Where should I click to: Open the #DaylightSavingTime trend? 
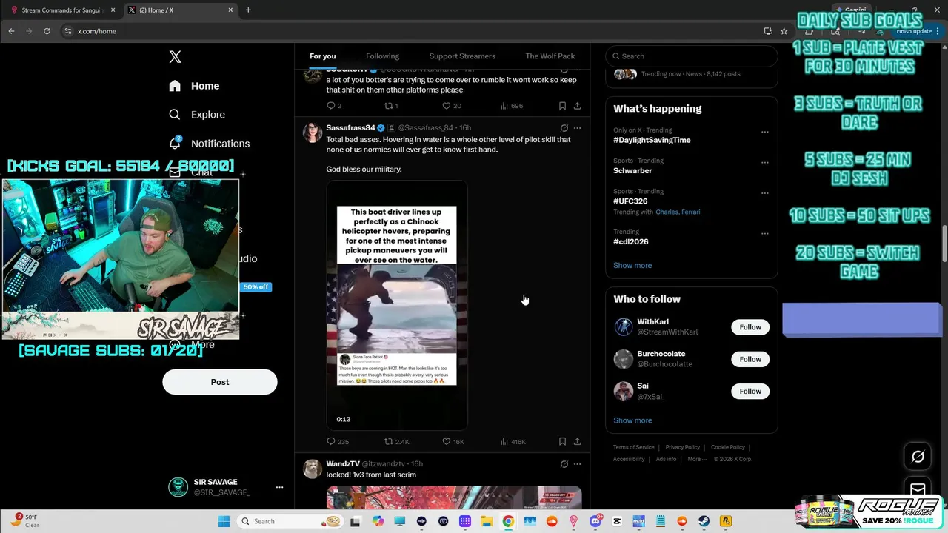tap(652, 140)
